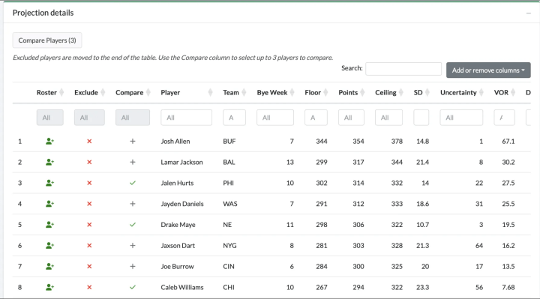Add Jayden Daniels to roster icon
This screenshot has width=540, height=299.
(50, 204)
